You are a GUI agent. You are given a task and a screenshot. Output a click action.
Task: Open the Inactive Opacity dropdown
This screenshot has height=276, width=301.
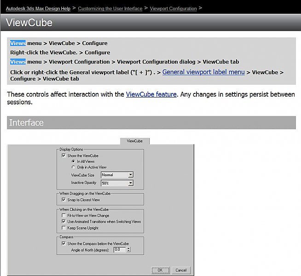click(x=117, y=183)
